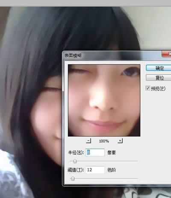171x198 pixels.
Task: Click the 阈值(T) label text
Action: pos(76,170)
